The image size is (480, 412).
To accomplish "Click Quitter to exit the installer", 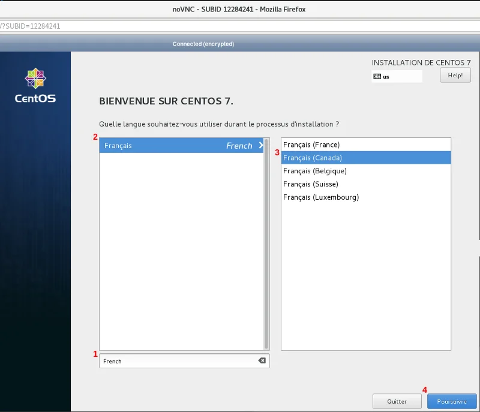I will [x=397, y=401].
